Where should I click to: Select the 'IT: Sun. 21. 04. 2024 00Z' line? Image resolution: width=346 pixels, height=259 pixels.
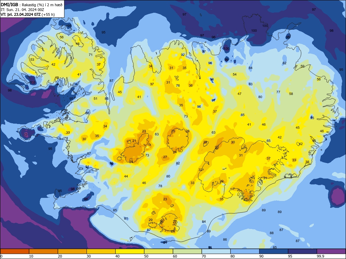[x=22, y=10]
